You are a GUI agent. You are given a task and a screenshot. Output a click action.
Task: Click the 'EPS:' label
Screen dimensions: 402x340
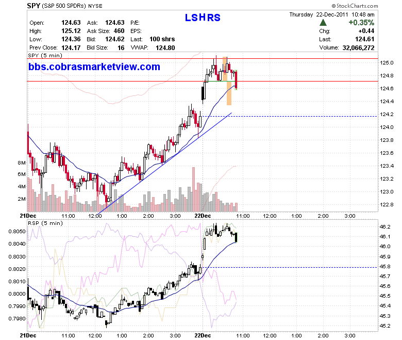point(136,31)
